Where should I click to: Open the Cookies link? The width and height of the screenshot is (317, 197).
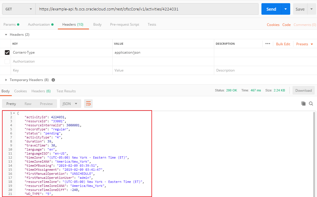(273, 25)
